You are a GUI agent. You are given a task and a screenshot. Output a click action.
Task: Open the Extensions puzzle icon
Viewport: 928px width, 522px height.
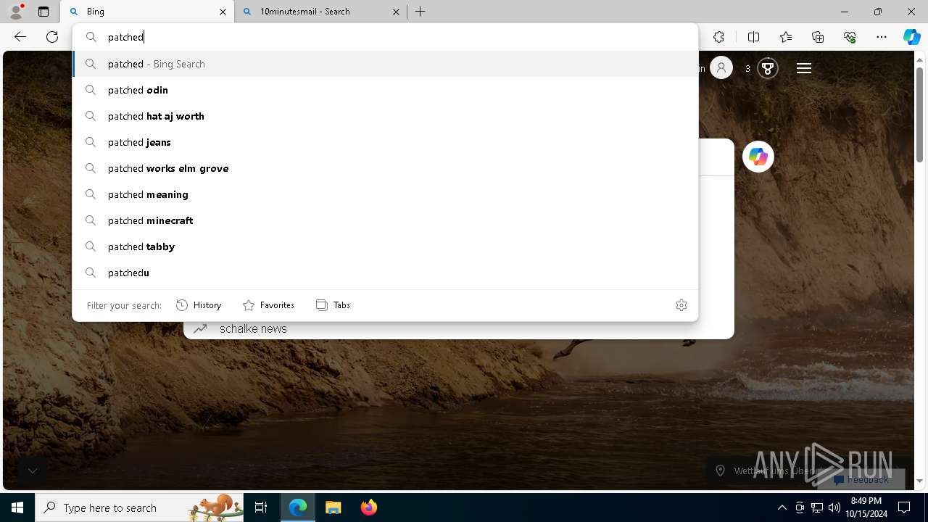(x=718, y=37)
